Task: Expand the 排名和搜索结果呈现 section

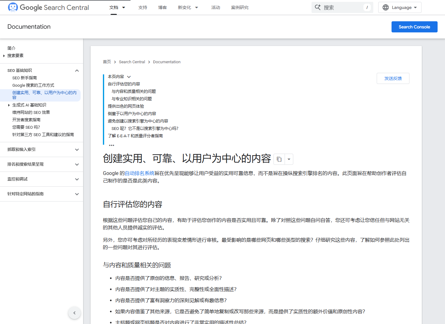Action: click(x=77, y=164)
